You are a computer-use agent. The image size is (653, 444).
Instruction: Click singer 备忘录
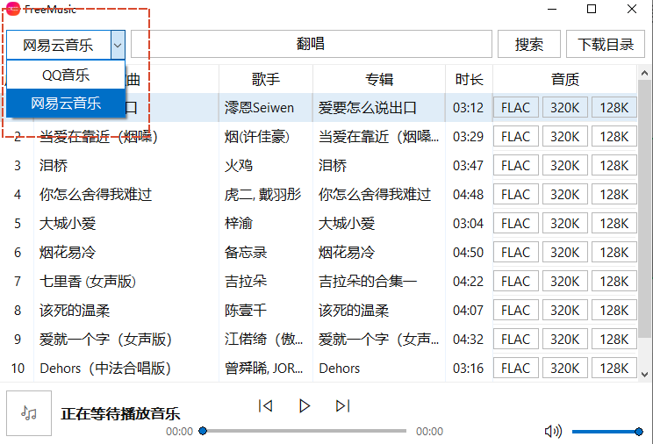pyautogui.click(x=246, y=253)
